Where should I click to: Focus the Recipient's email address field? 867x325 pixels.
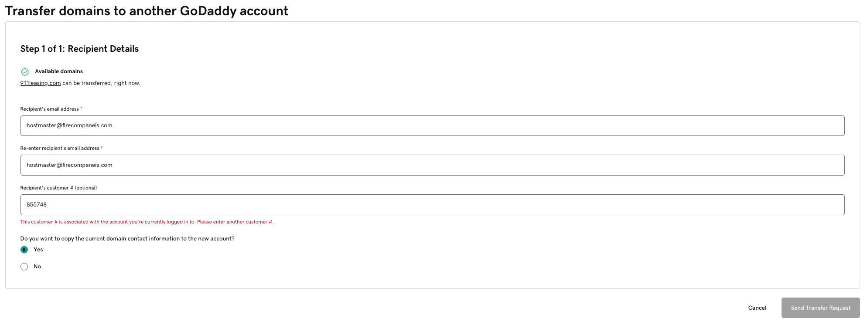click(432, 125)
